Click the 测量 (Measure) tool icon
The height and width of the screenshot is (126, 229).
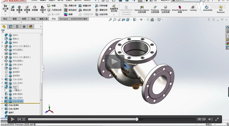tap(13, 8)
